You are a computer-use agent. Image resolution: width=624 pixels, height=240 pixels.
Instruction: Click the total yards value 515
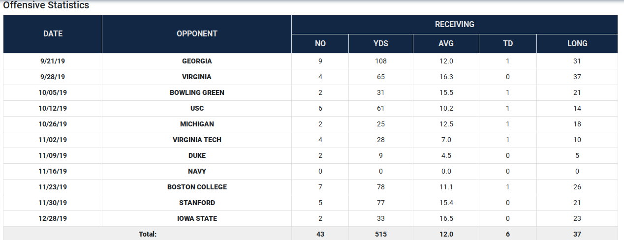(x=380, y=234)
